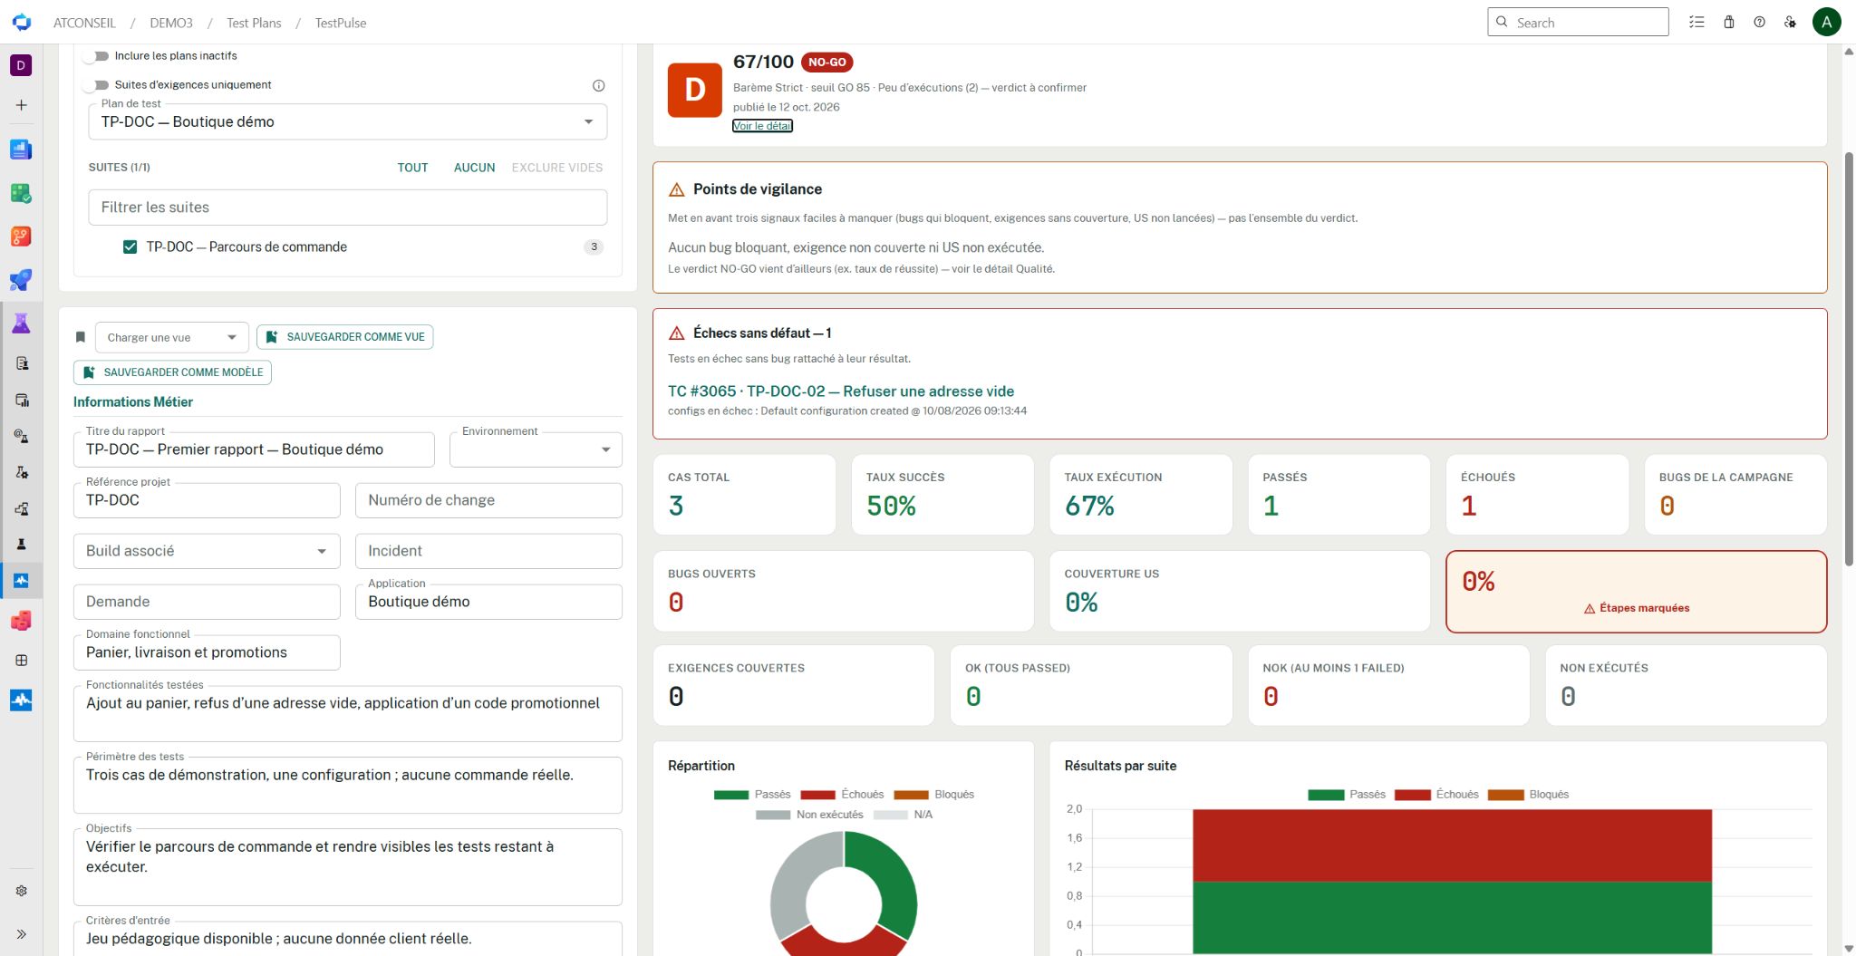This screenshot has height=956, width=1856.
Task: Go to ATCONSEIL in the breadcrumb
Action: tap(84, 23)
